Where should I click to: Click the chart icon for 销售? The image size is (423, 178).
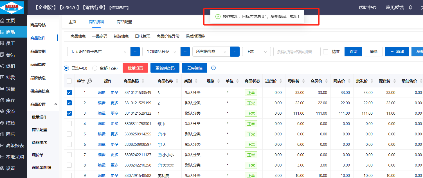point(3,89)
